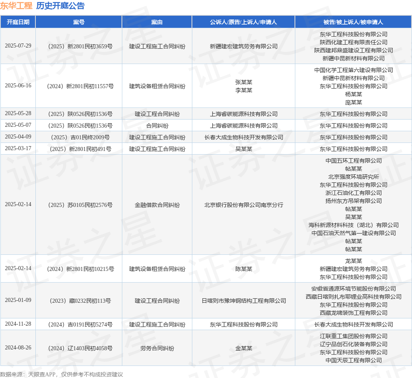The height and width of the screenshot is (378, 412).
Task: Click plaintiff 吴某某 in the 2025-03-17 row
Action: click(x=243, y=149)
